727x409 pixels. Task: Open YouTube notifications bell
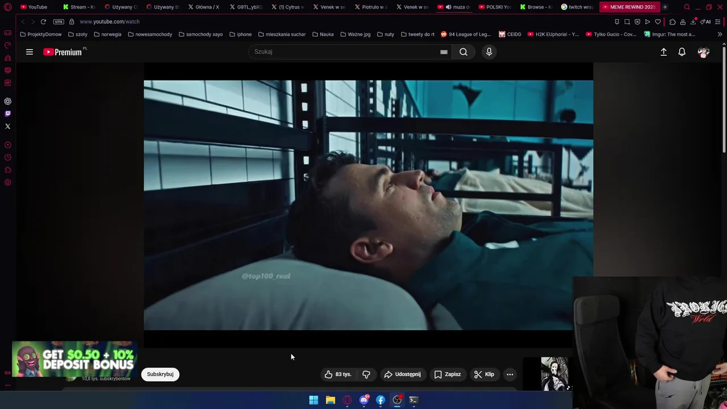[682, 52]
